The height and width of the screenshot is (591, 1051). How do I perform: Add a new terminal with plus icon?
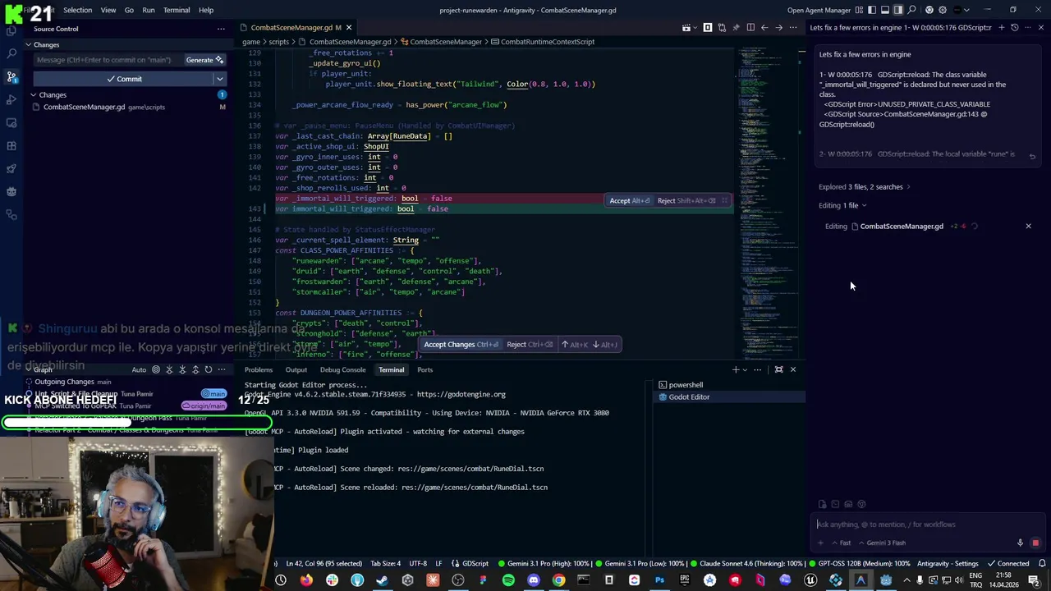tap(735, 369)
